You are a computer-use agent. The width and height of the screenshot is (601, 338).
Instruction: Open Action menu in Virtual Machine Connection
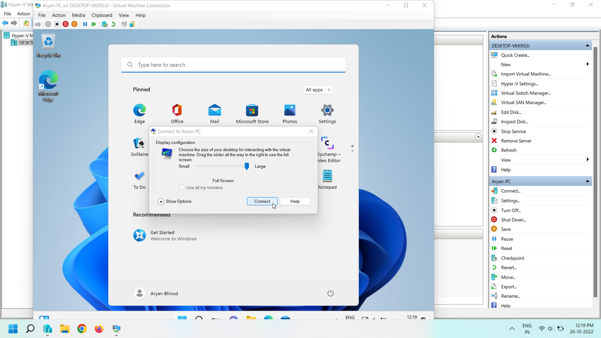tap(59, 15)
